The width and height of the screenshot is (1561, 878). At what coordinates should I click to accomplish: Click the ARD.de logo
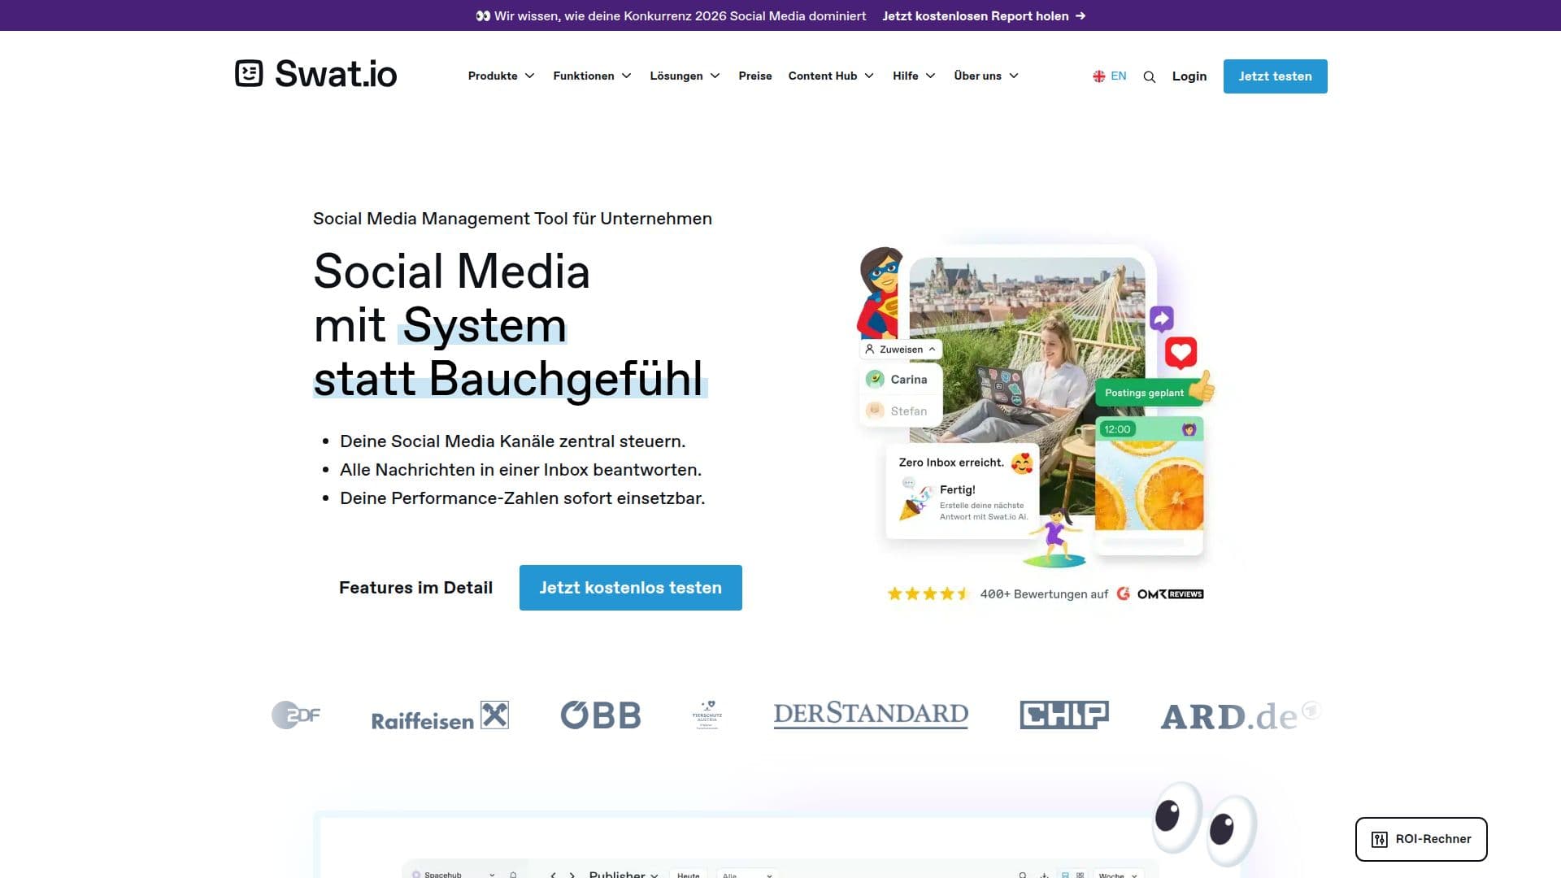click(x=1240, y=715)
